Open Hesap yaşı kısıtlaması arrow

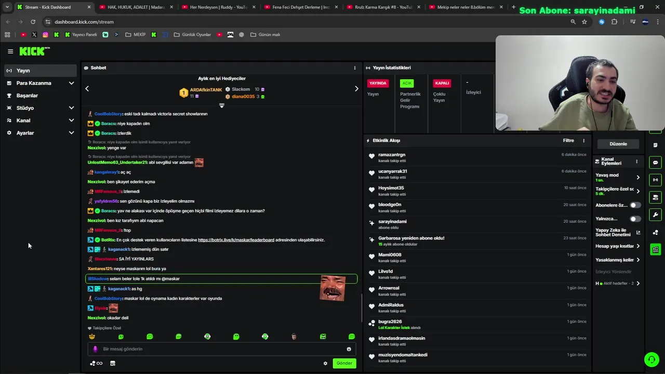[x=638, y=246]
